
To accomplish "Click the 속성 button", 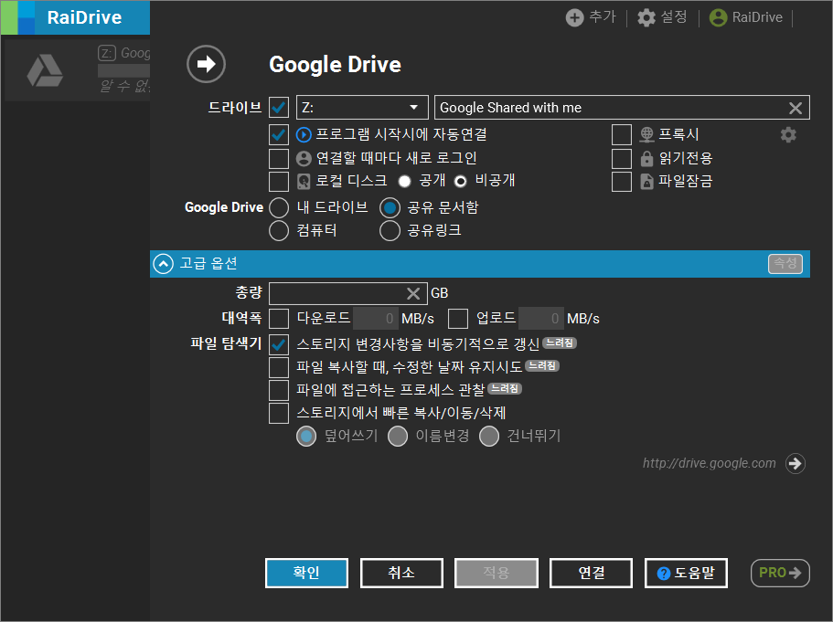I will [785, 264].
